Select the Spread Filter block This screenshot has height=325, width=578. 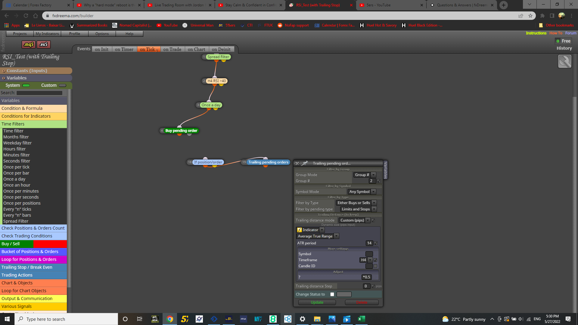(x=218, y=57)
